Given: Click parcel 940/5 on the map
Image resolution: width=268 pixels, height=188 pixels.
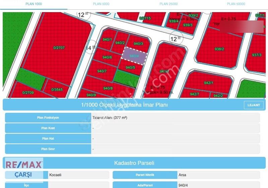Looking at the screenshot, I should tap(130, 68).
